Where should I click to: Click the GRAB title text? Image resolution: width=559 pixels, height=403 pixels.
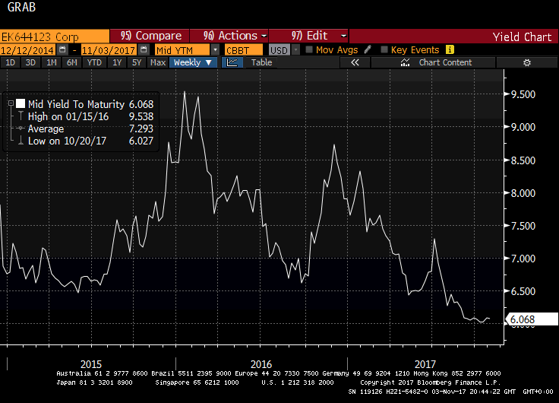point(21,7)
